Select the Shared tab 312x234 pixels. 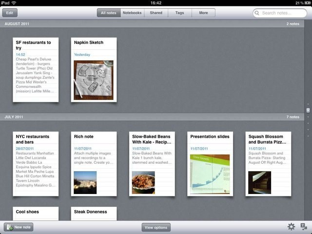[x=156, y=13]
